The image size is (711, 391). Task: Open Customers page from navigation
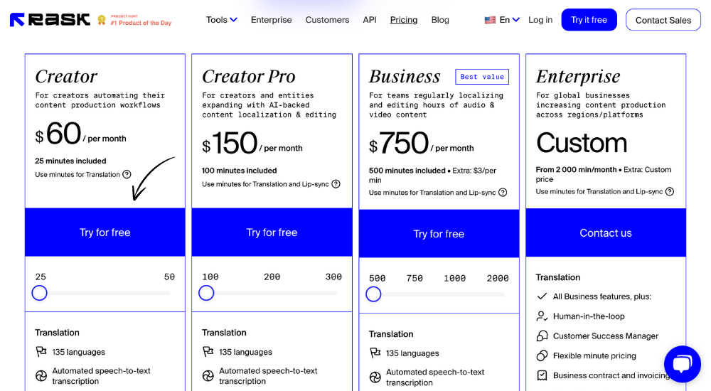(x=327, y=20)
